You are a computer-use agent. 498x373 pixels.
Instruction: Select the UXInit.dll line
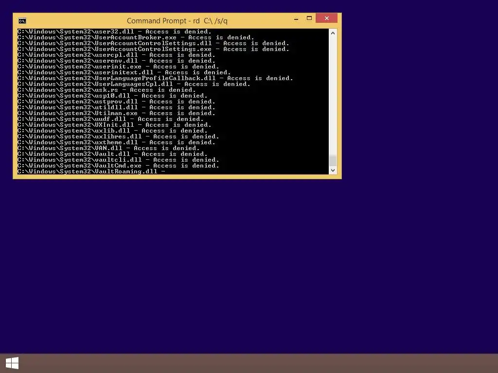pos(114,125)
